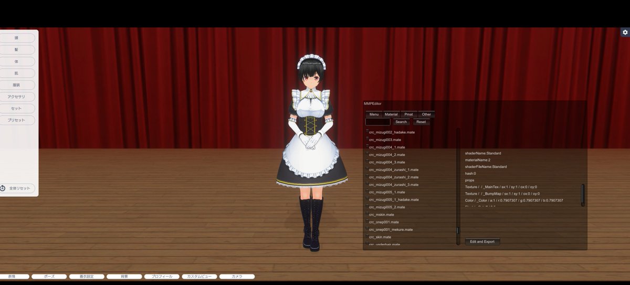Click the MMPEditor search text field
The height and width of the screenshot is (285, 630).
pyautogui.click(x=378, y=122)
